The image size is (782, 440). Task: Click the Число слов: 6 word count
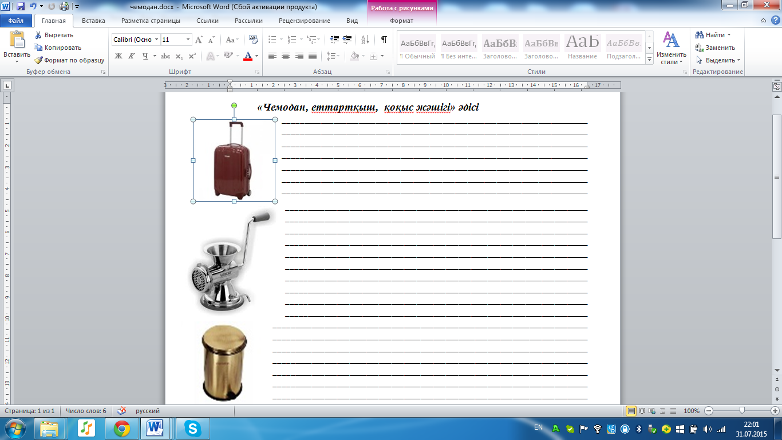(x=86, y=411)
